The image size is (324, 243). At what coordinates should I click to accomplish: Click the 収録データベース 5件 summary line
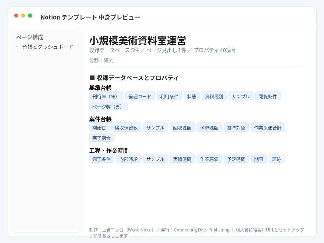coord(162,50)
